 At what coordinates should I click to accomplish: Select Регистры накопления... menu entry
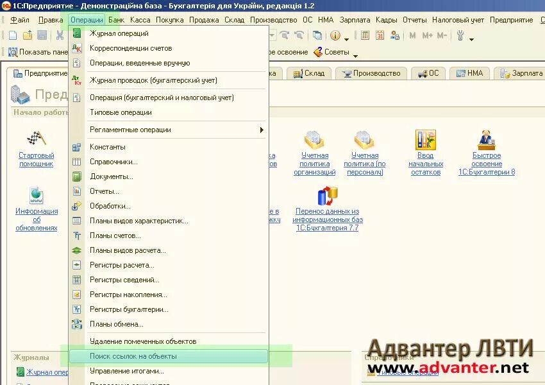169,295
